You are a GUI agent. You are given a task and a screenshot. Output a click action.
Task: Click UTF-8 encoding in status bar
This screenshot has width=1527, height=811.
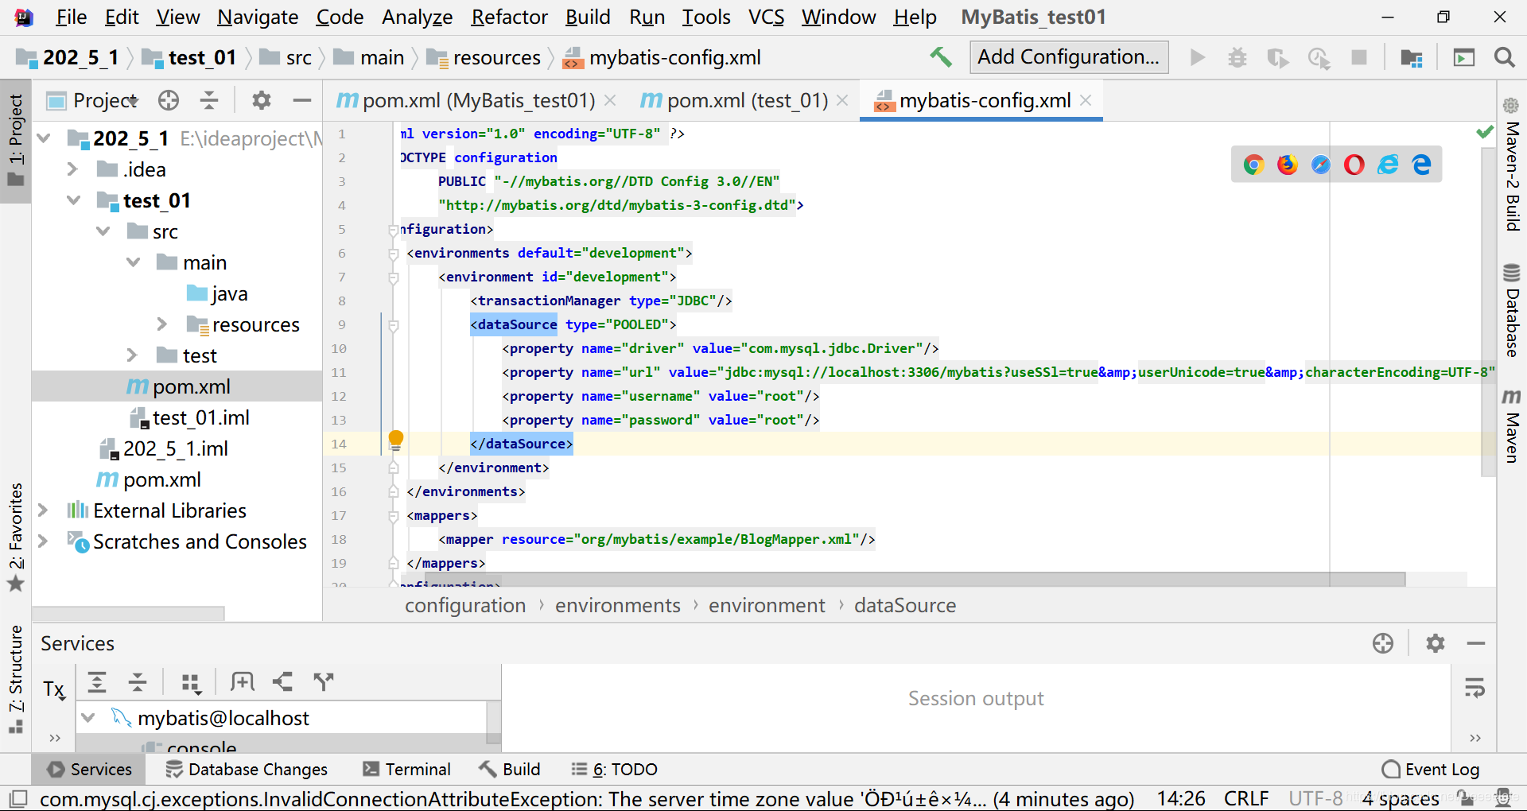1315,798
